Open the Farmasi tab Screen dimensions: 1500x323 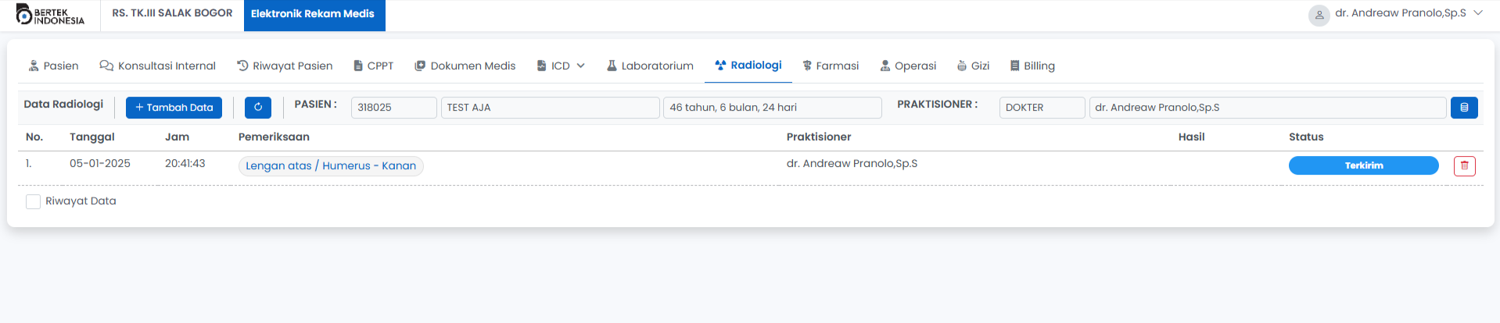point(830,66)
